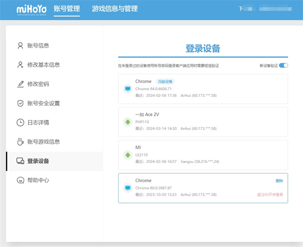Viewport: 303px width, 247px height.
Task: Open 帮助中心 in sidebar
Action: point(55,180)
